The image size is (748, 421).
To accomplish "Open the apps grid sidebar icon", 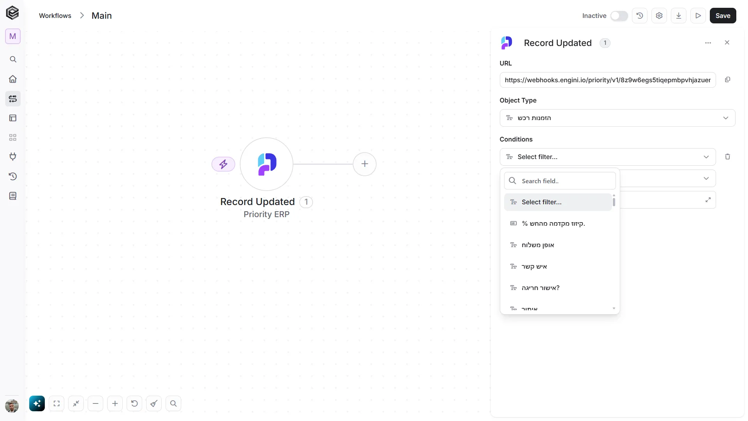I will click(13, 137).
